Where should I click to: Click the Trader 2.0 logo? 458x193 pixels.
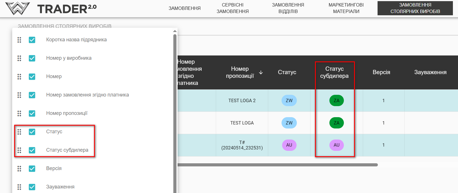tap(51, 8)
